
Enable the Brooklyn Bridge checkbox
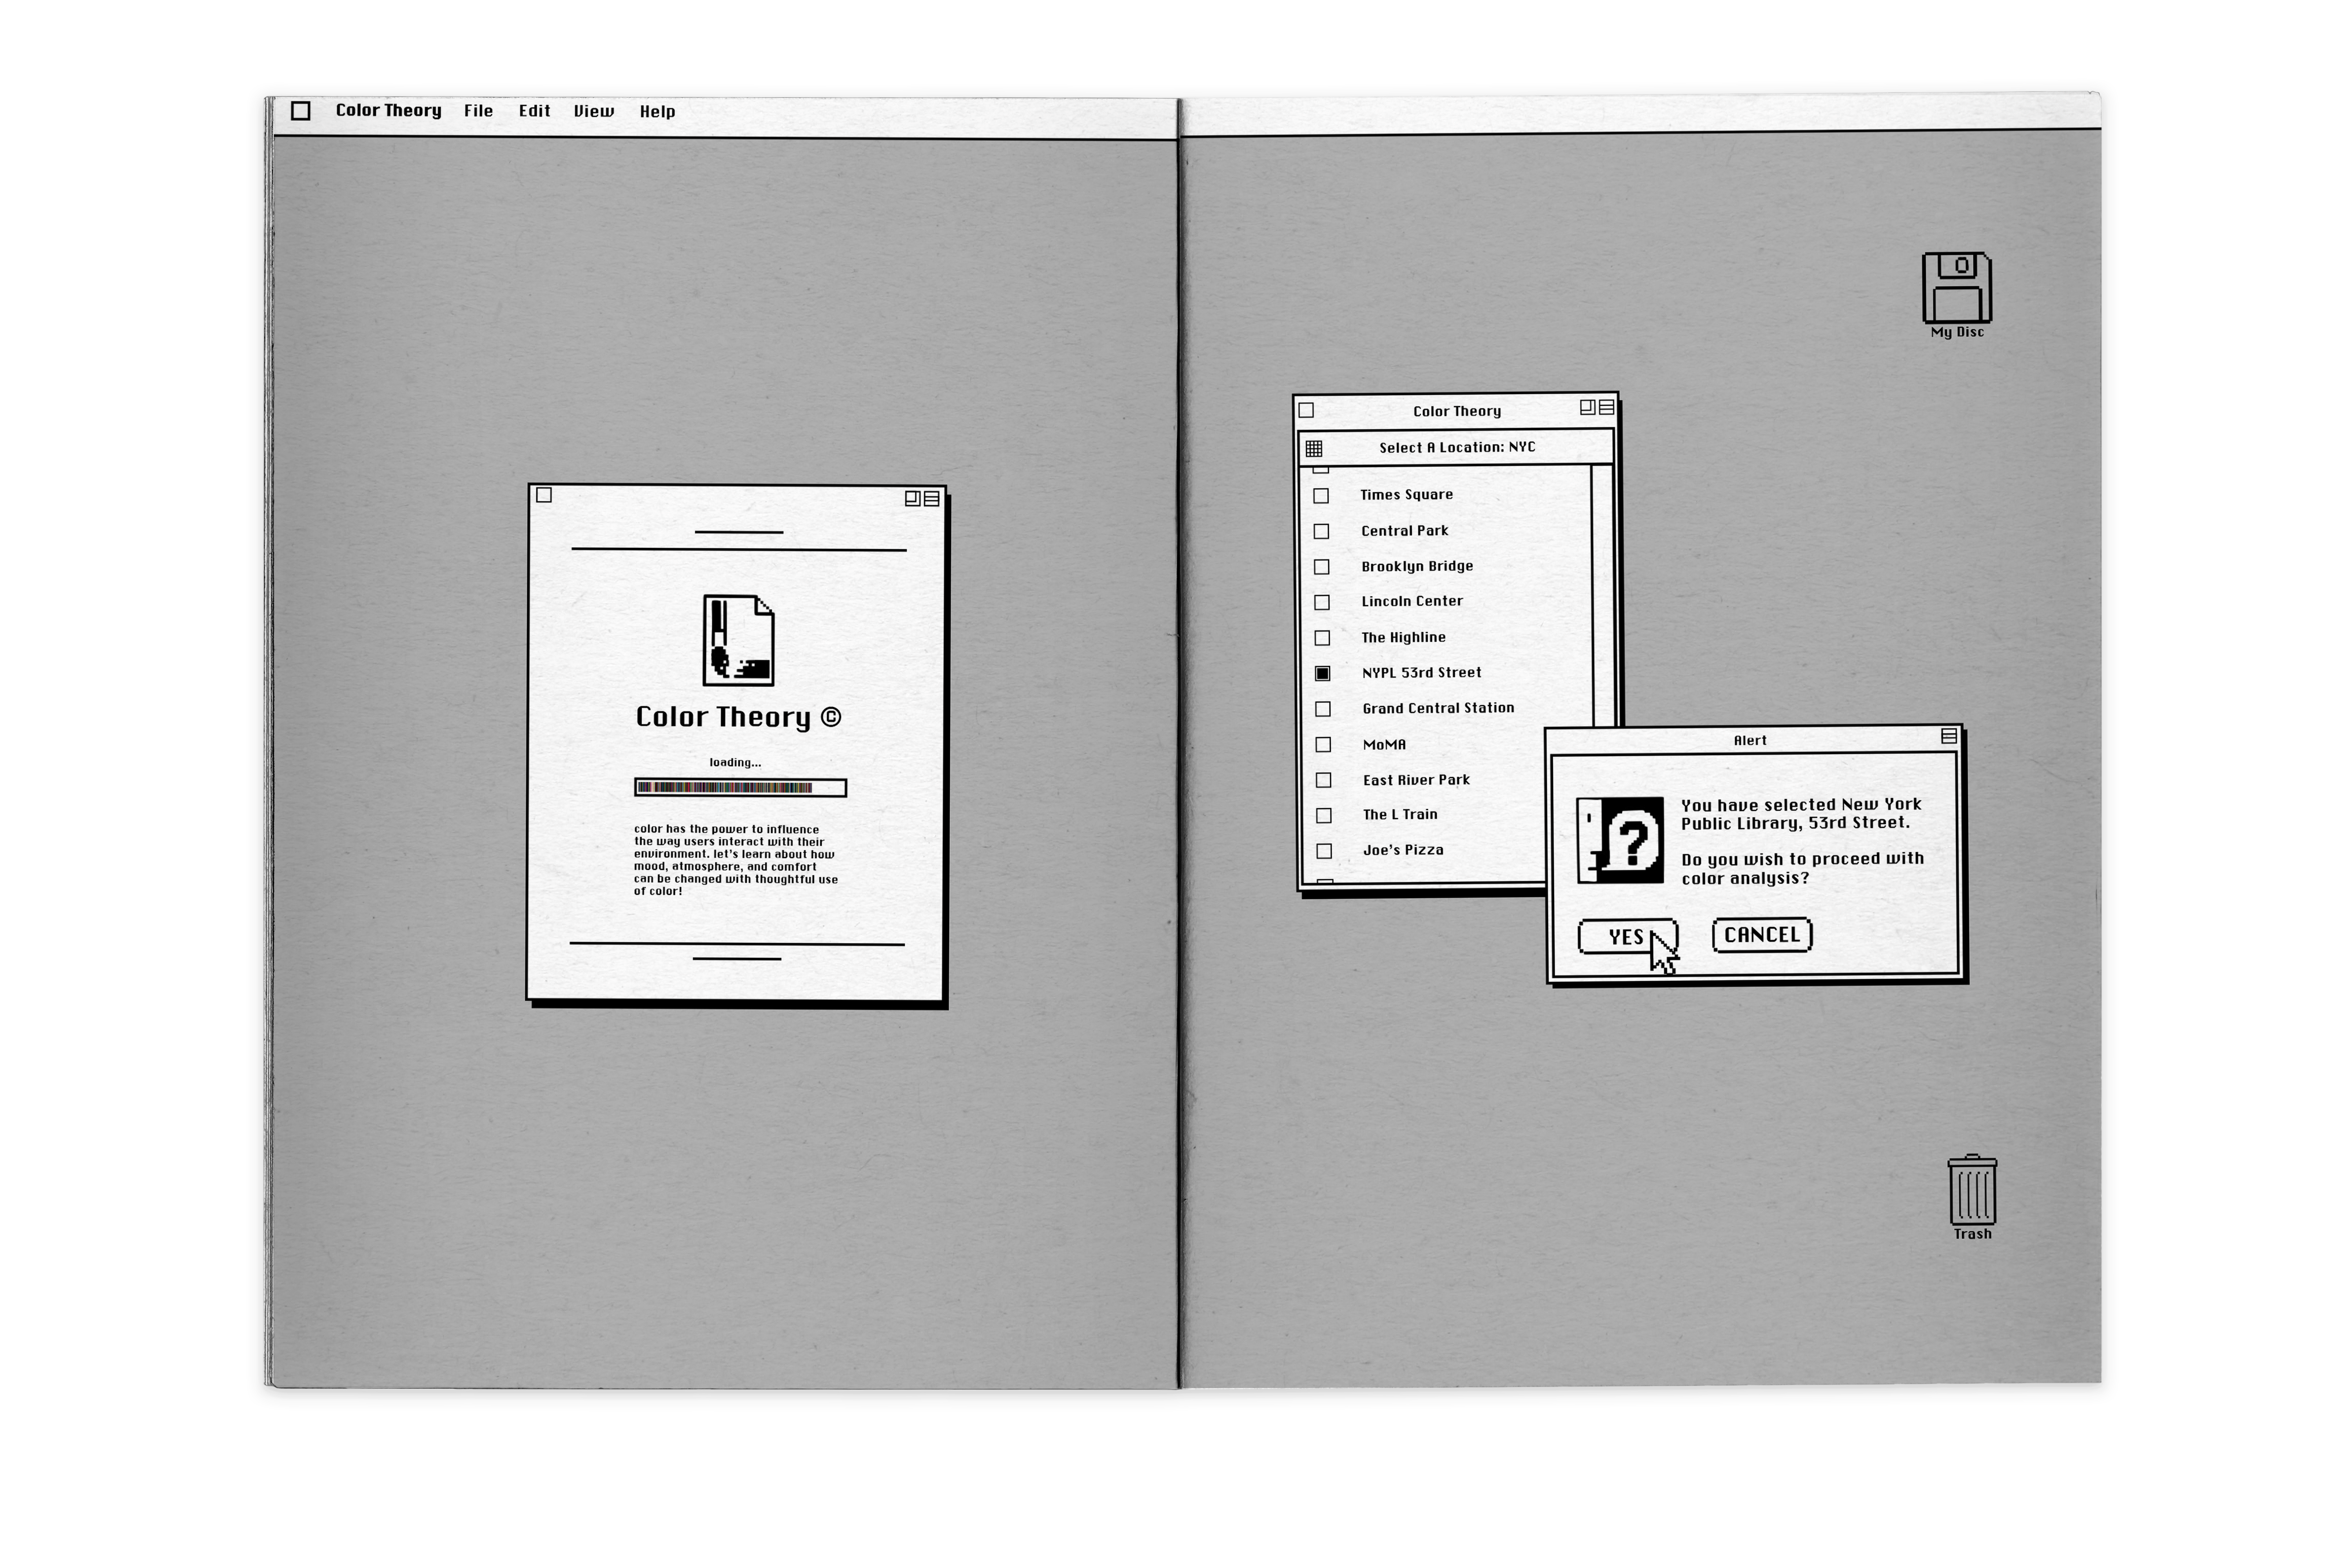(x=1321, y=567)
